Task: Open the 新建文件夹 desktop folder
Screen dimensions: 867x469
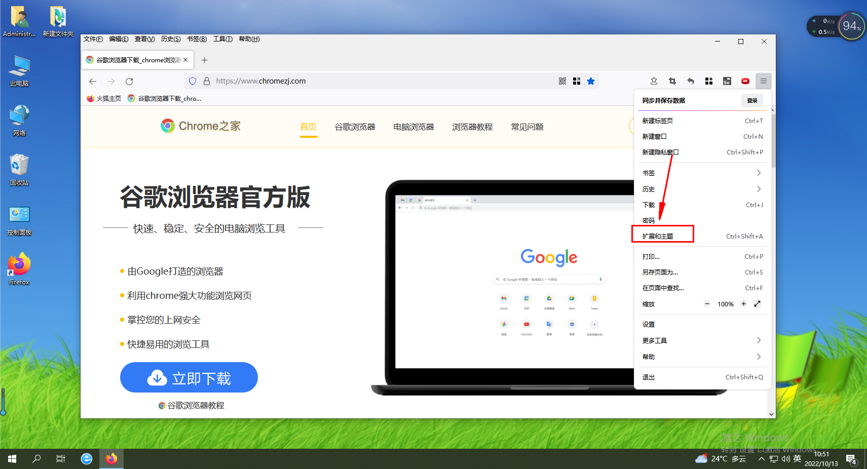Action: click(58, 22)
